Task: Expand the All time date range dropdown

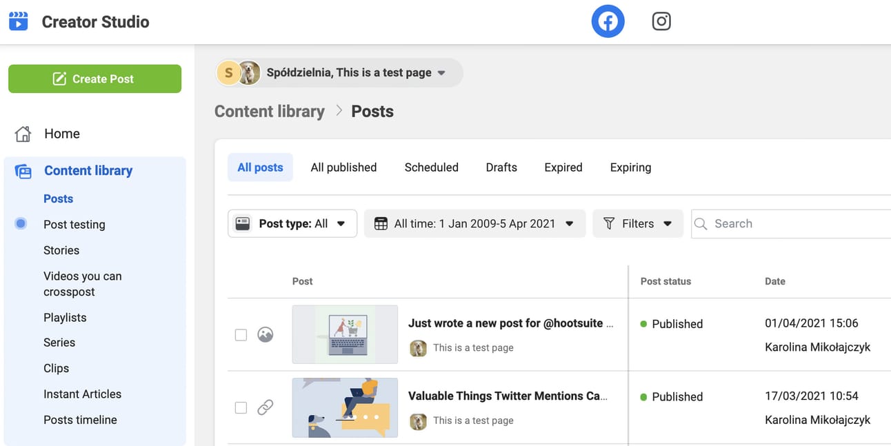Action: pyautogui.click(x=474, y=223)
